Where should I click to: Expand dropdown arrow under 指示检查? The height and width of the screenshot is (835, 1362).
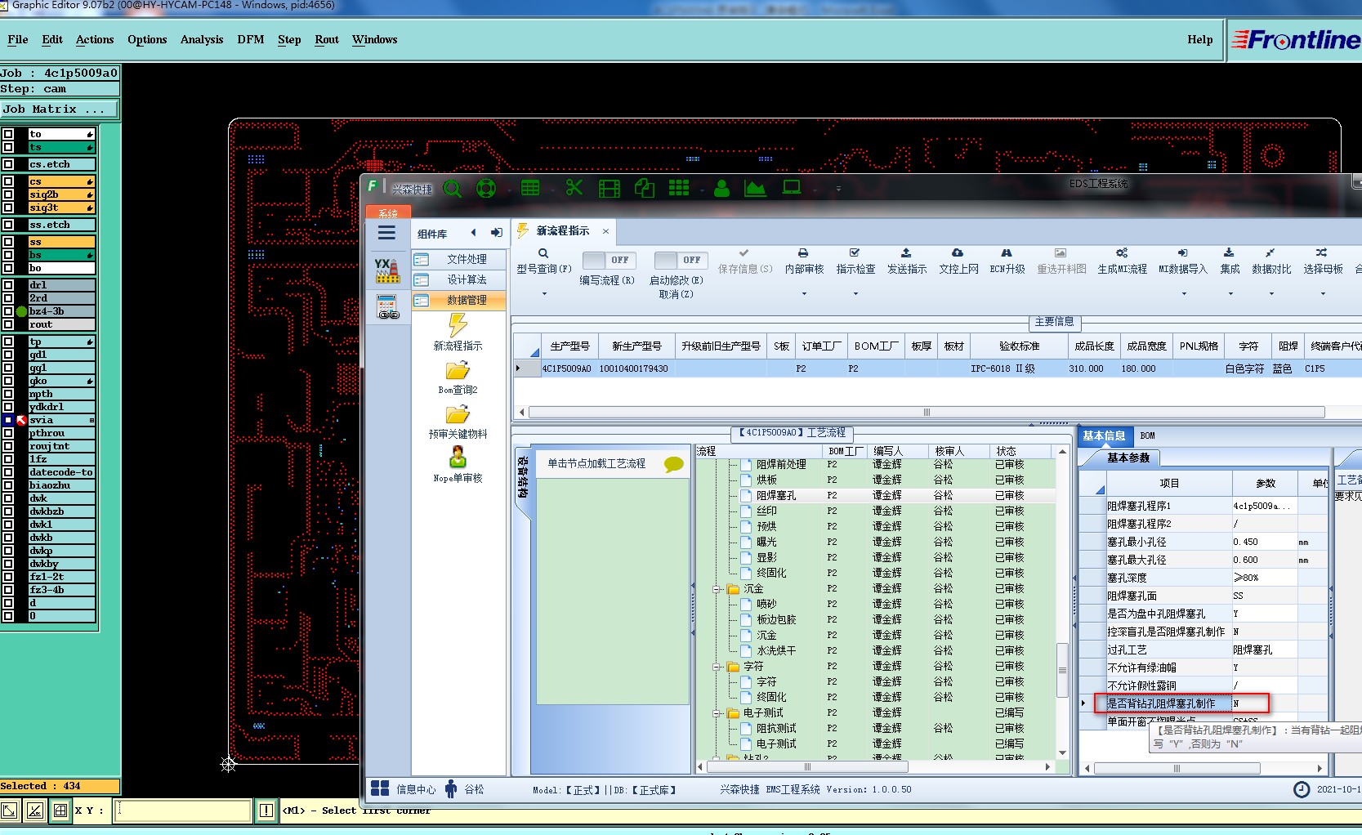click(x=855, y=293)
